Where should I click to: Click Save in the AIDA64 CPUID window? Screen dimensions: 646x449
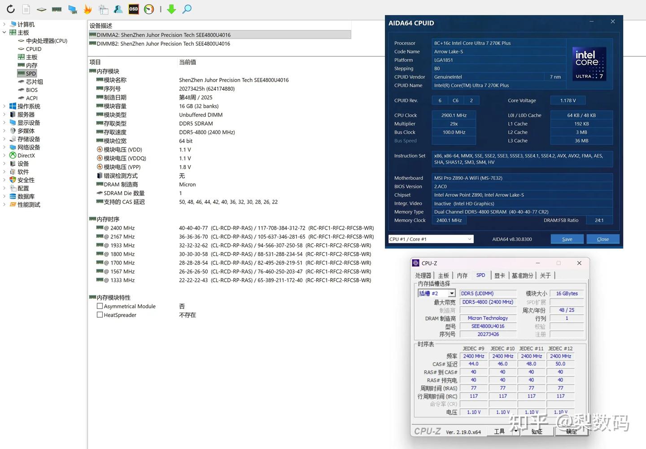[567, 239]
